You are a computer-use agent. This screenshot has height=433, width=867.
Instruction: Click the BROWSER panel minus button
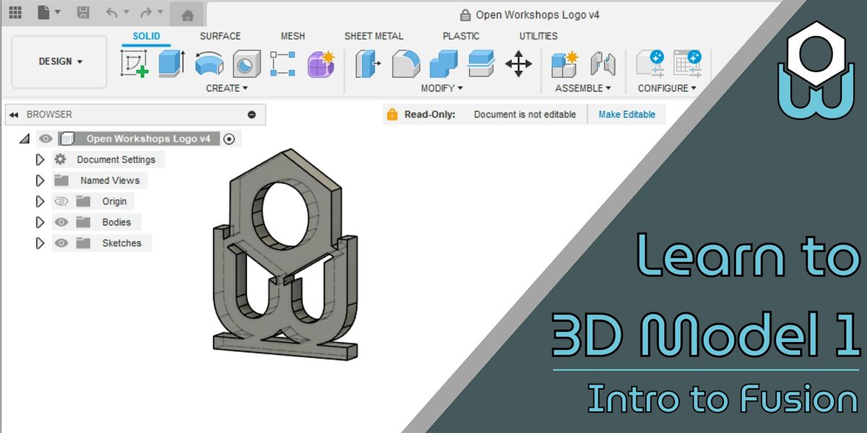[x=251, y=114]
